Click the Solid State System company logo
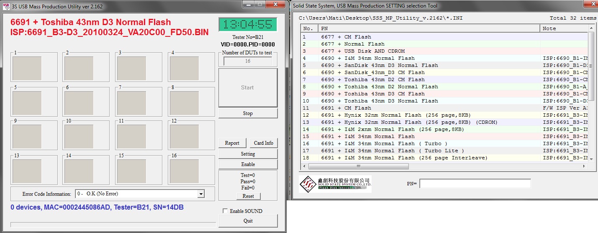The height and width of the screenshot is (233, 598). tap(336, 183)
